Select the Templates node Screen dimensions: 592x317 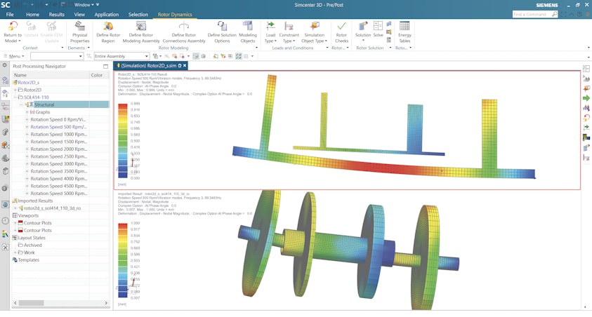coord(29,260)
